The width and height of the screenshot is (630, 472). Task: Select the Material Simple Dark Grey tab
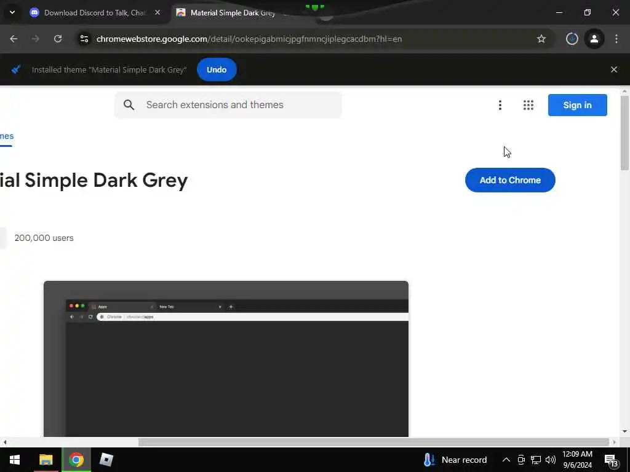pyautogui.click(x=233, y=13)
